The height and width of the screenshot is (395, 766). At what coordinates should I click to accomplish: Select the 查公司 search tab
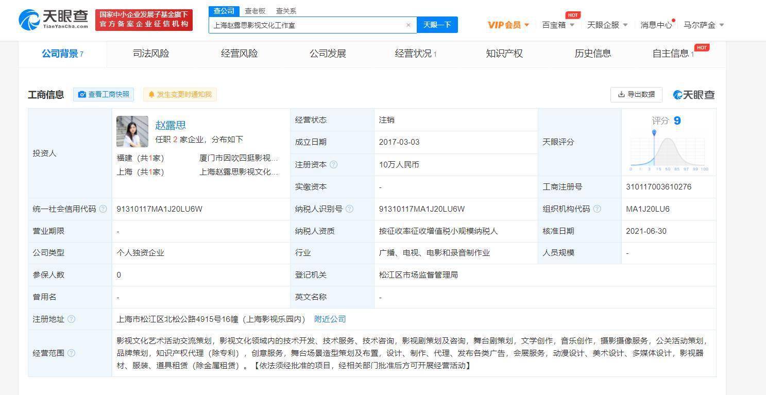tap(224, 11)
